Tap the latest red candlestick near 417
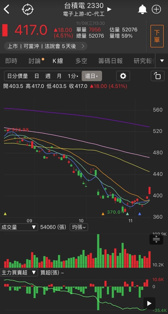Screen dimensions: 168x314 pyautogui.click(x=150, y=190)
